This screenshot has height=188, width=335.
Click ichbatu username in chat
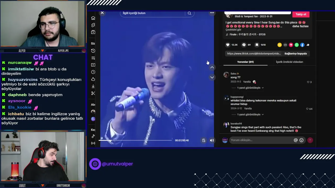point(16,114)
